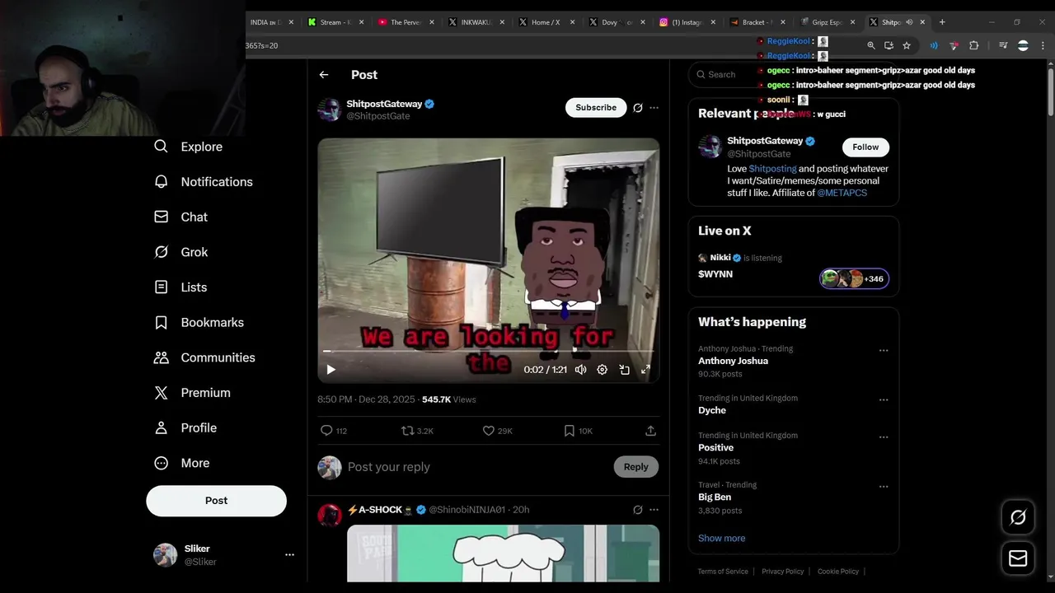This screenshot has height=593, width=1055.
Task: Open Profile in the sidebar
Action: 185,428
